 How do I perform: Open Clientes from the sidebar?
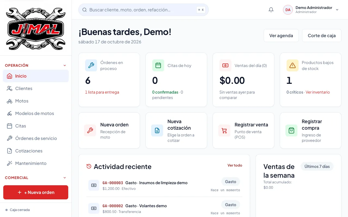(36, 88)
